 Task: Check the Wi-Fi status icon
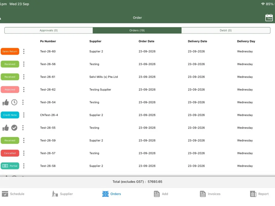point(263,4)
